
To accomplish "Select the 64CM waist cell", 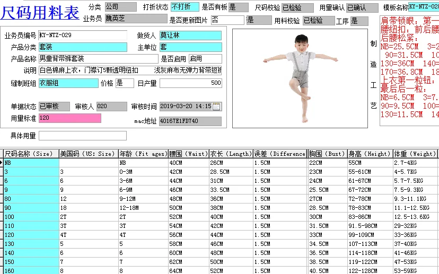I will pos(189,271).
